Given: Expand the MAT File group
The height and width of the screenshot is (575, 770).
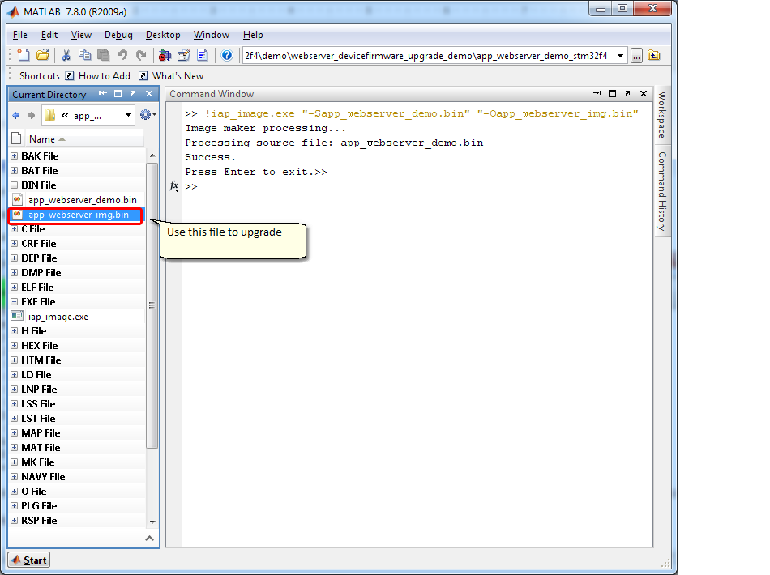Looking at the screenshot, I should coord(15,447).
